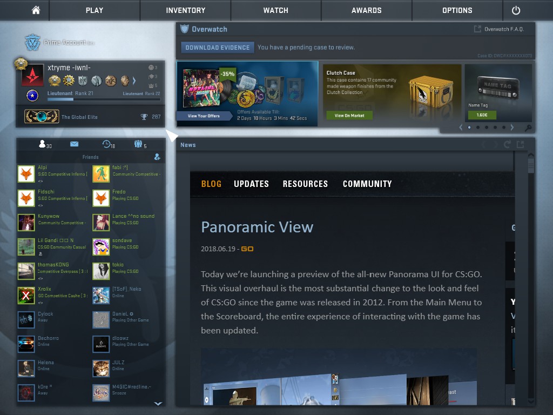The height and width of the screenshot is (415, 553).
Task: Open the PLAY menu
Action: click(x=95, y=10)
